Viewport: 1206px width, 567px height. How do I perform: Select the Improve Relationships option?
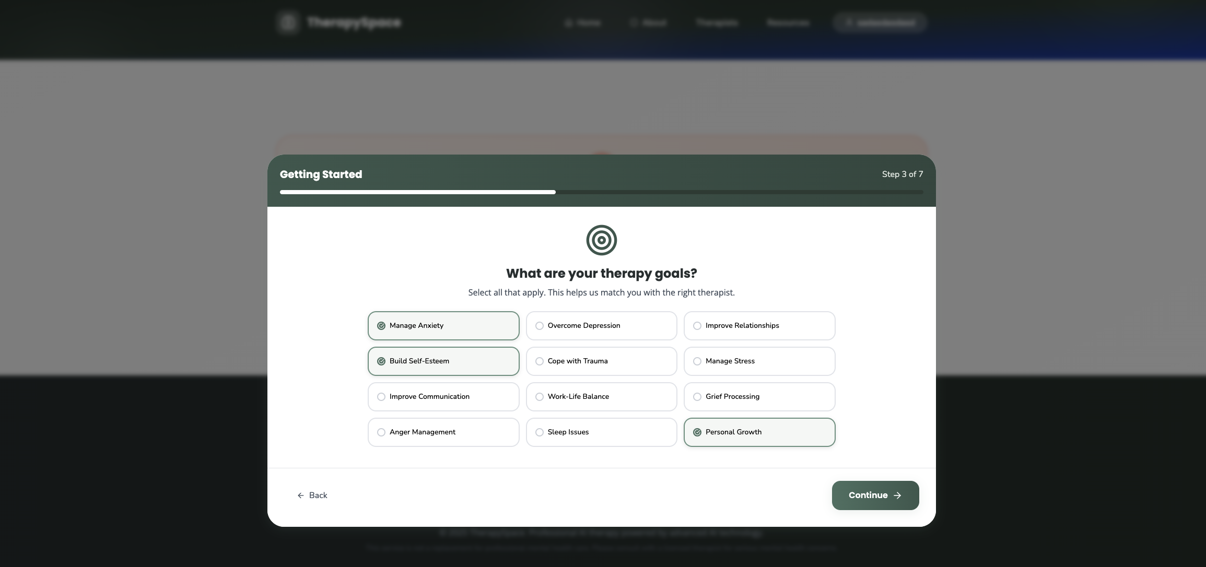(759, 326)
